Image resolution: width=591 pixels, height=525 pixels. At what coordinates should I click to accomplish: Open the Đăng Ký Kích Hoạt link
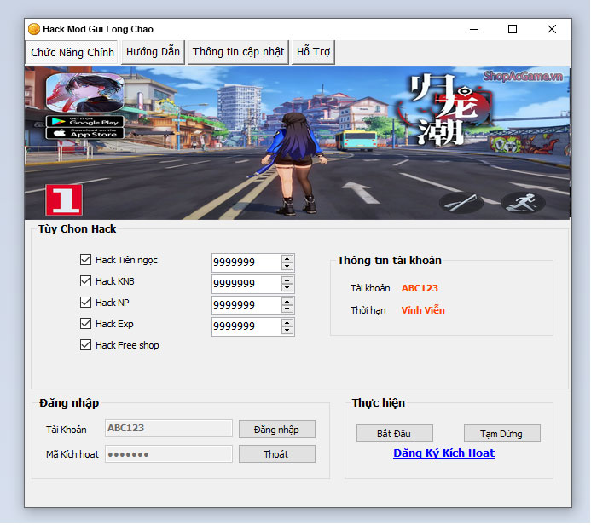pyautogui.click(x=443, y=453)
